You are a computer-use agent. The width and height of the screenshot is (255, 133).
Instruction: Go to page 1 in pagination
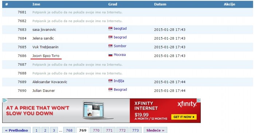click(36, 130)
